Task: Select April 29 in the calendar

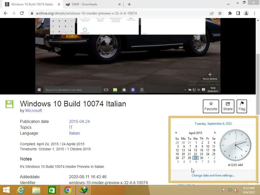Action: click(196, 158)
